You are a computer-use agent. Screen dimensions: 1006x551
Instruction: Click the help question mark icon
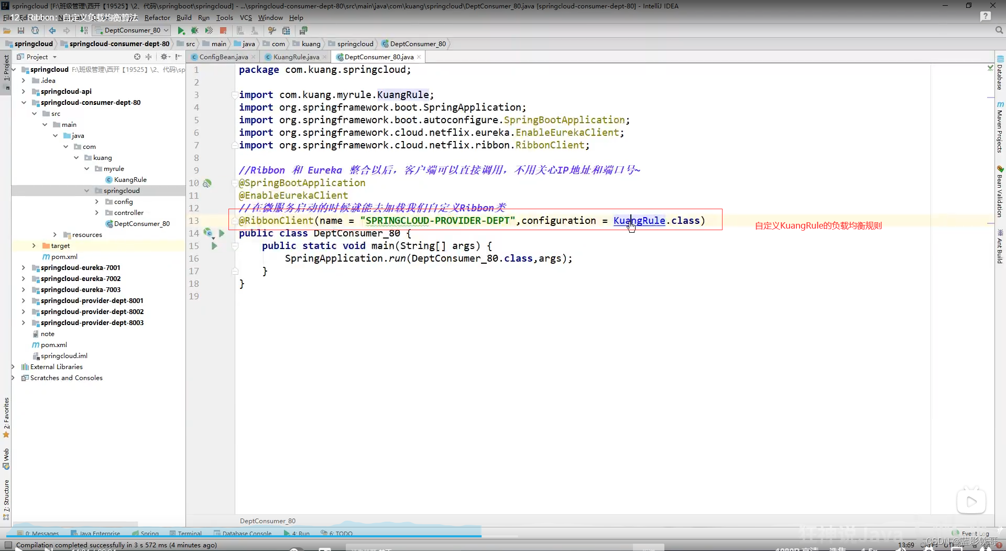(985, 17)
